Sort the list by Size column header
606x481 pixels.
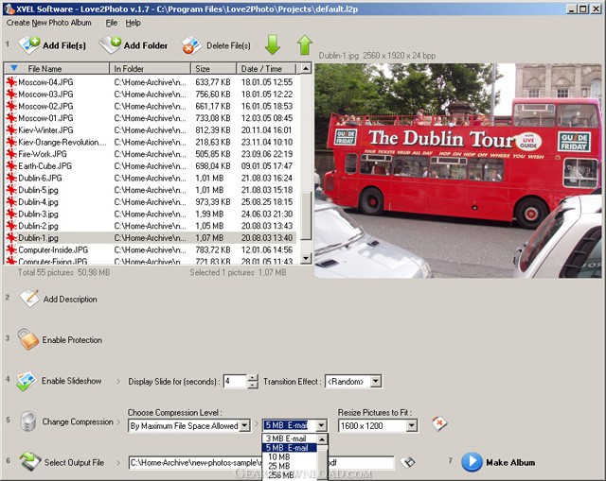click(x=204, y=68)
